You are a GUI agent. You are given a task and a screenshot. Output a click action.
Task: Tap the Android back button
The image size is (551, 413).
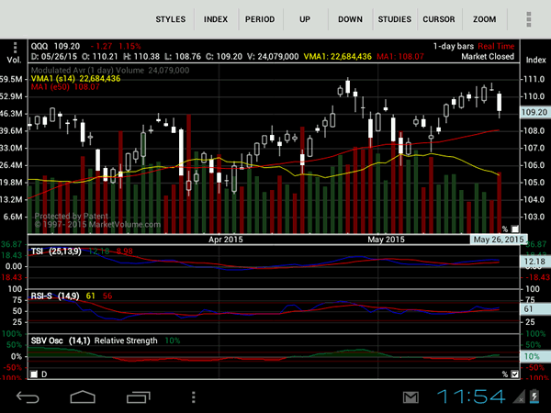point(28,397)
